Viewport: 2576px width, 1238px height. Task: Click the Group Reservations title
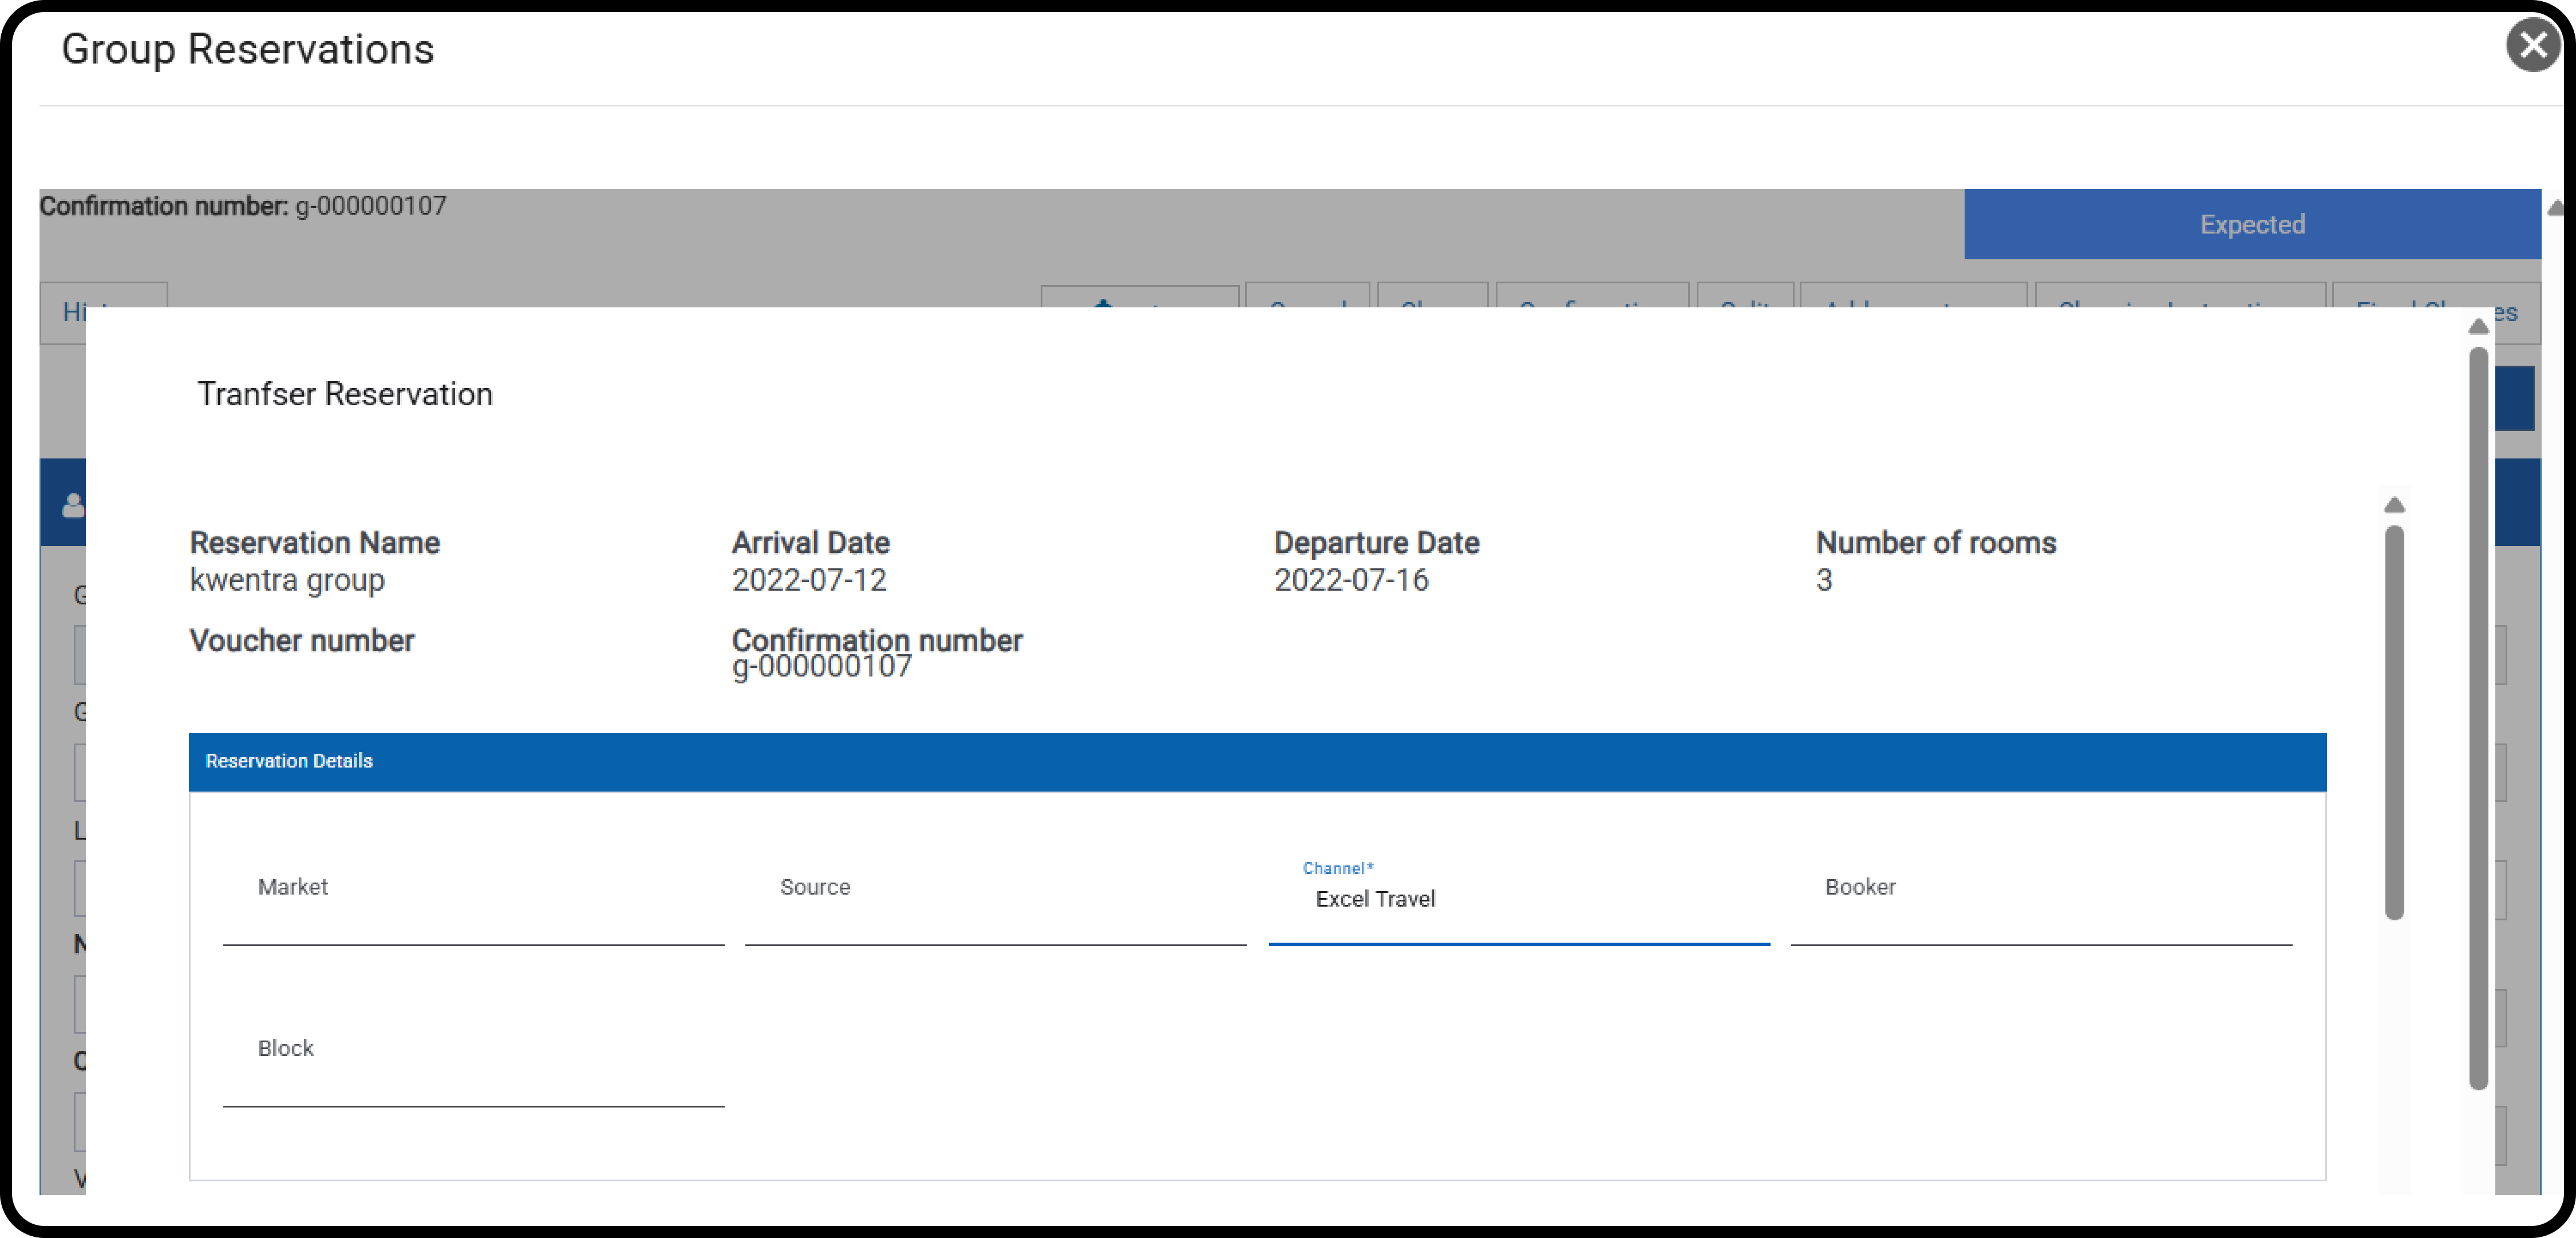[248, 49]
